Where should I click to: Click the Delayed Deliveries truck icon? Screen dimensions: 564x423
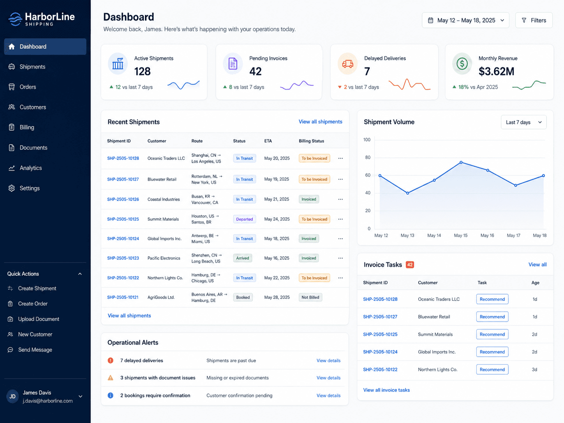pos(348,63)
